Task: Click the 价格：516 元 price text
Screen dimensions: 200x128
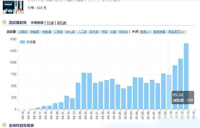Action: (37, 8)
